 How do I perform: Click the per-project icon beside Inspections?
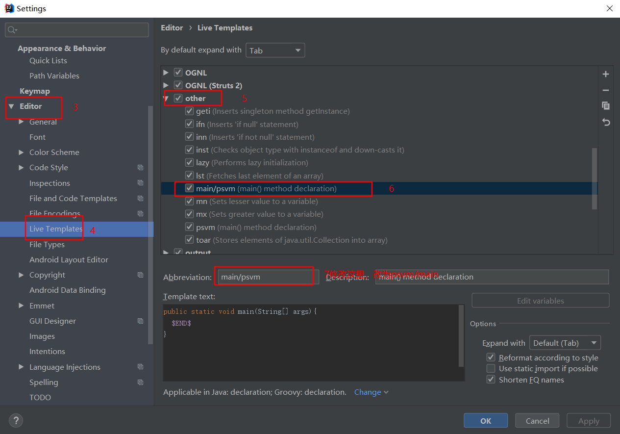click(x=141, y=183)
